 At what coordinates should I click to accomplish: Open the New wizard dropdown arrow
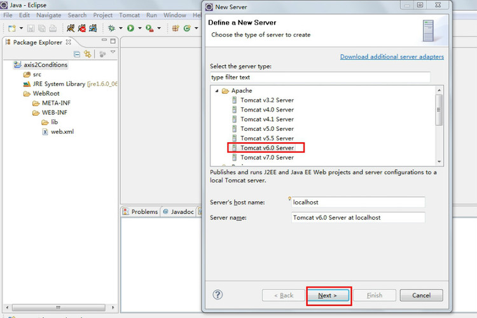(21, 29)
